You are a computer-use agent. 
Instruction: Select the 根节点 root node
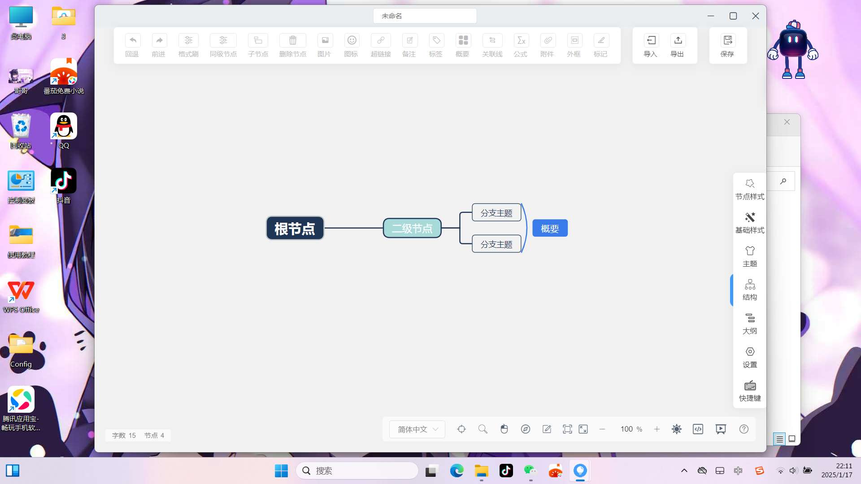click(x=295, y=228)
